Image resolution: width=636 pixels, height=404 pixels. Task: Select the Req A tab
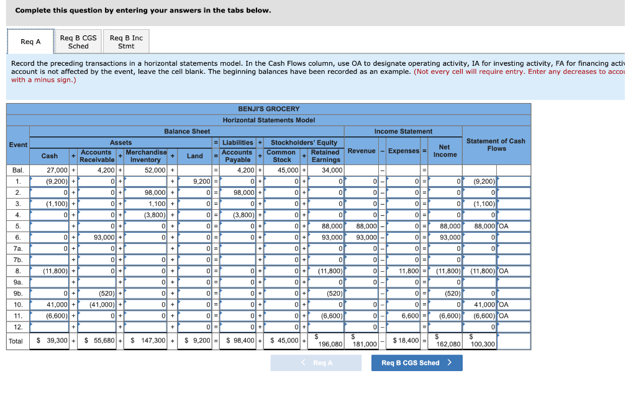point(30,42)
